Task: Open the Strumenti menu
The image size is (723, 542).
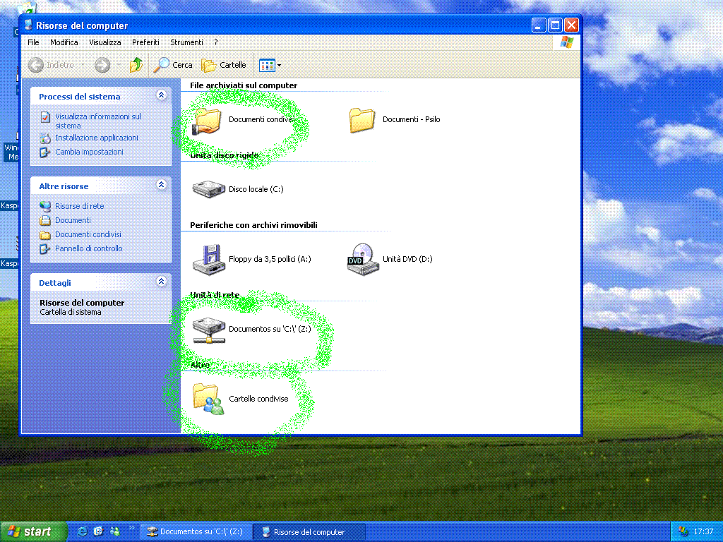Action: pyautogui.click(x=186, y=42)
